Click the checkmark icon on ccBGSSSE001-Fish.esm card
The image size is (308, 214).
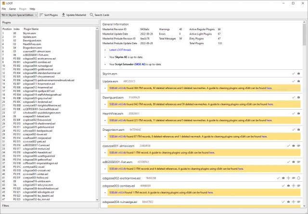(x=287, y=161)
